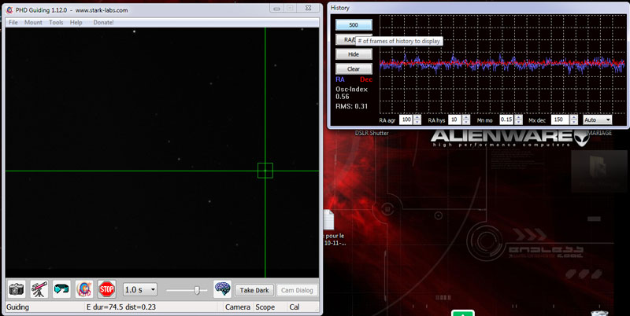
Task: Increase RA hys with the up arrow
Action: pyautogui.click(x=466, y=117)
